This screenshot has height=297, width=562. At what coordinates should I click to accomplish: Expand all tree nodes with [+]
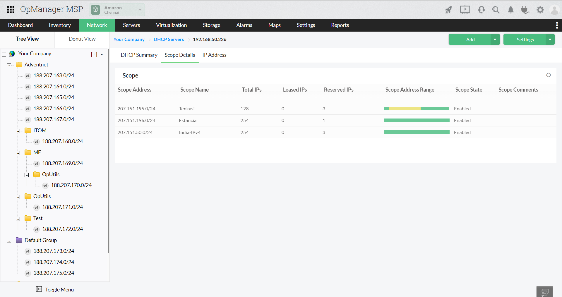click(x=94, y=54)
